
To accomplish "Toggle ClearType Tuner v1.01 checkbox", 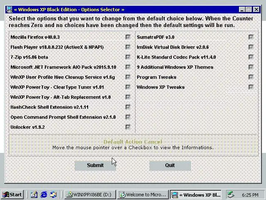I will (128, 87).
